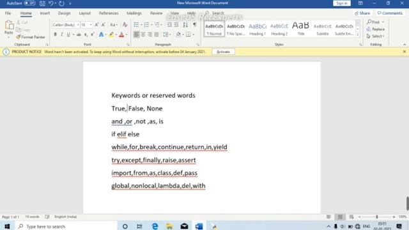Open Microsoft Edge from taskbar
This screenshot has width=409, height=230.
pos(155,226)
